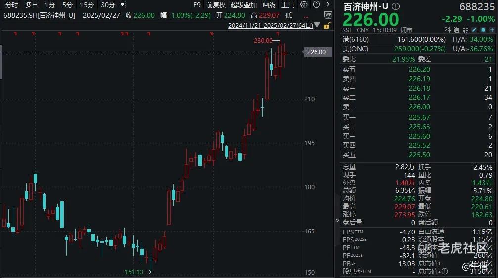Click the stock code 688235
Screen dimensions: 498x278
[477, 6]
